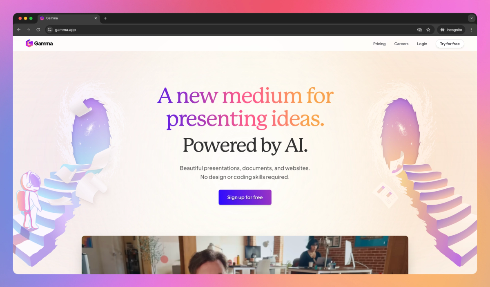Click the office video thumbnail
Screen dimensions: 490x287
245,255
